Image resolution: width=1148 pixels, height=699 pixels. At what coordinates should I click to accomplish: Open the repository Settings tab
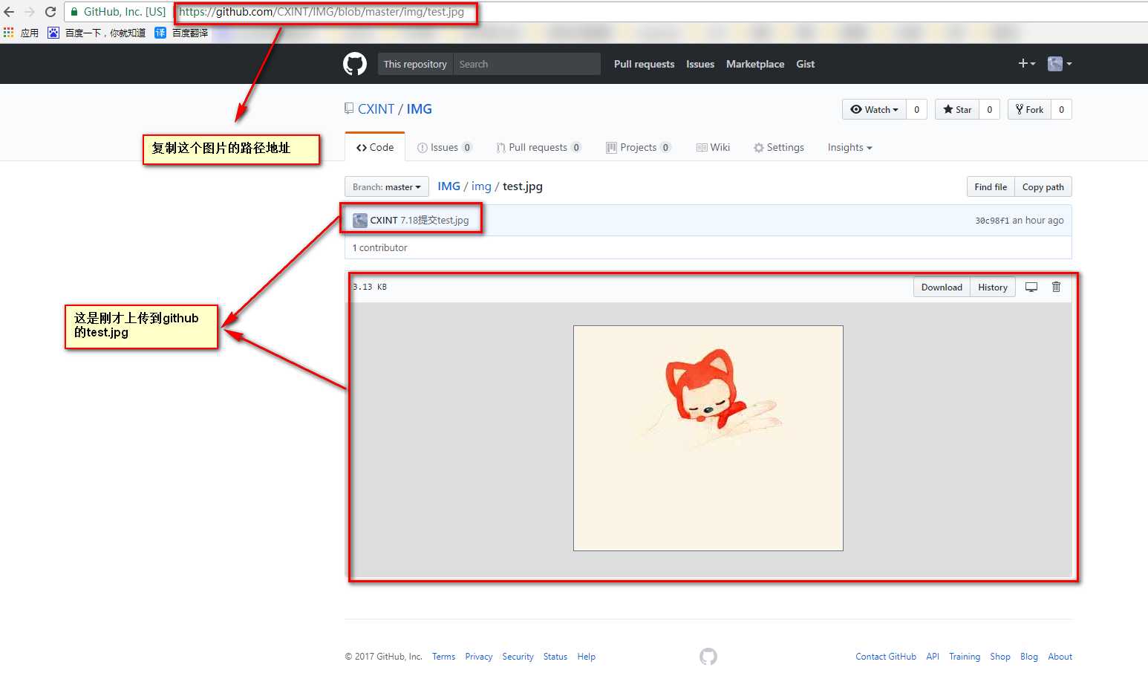tap(779, 148)
